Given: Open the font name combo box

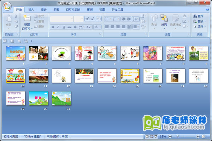Looking at the screenshot, I should click(x=62, y=19).
